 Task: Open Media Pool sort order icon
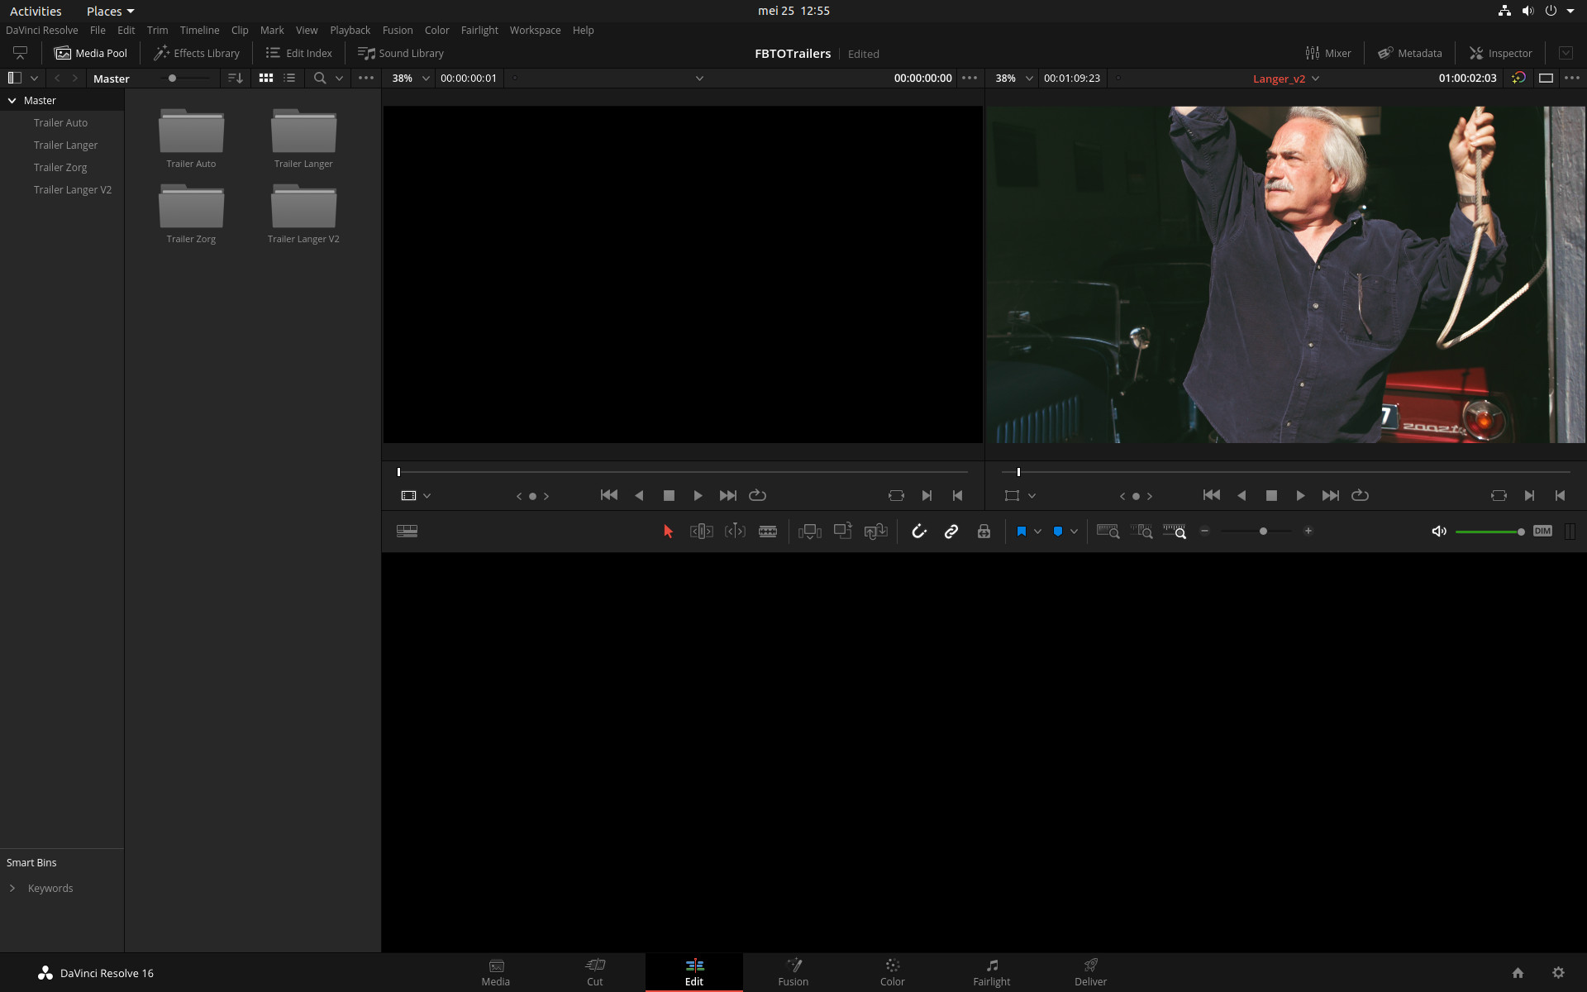(235, 78)
